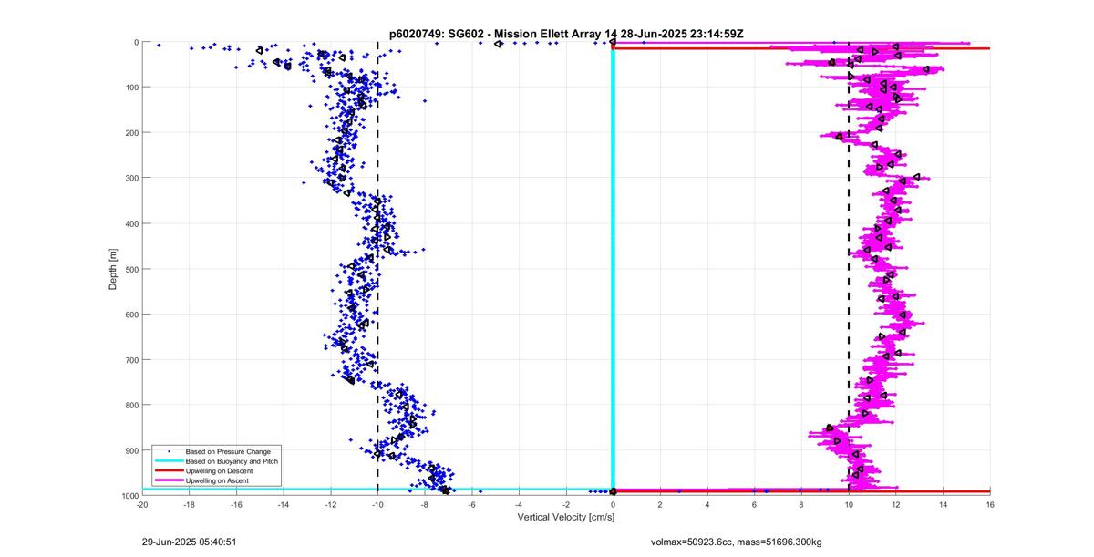Viewport: 1094px width, 557px height.
Task: Click the 900 depth tick label
Action: click(130, 450)
